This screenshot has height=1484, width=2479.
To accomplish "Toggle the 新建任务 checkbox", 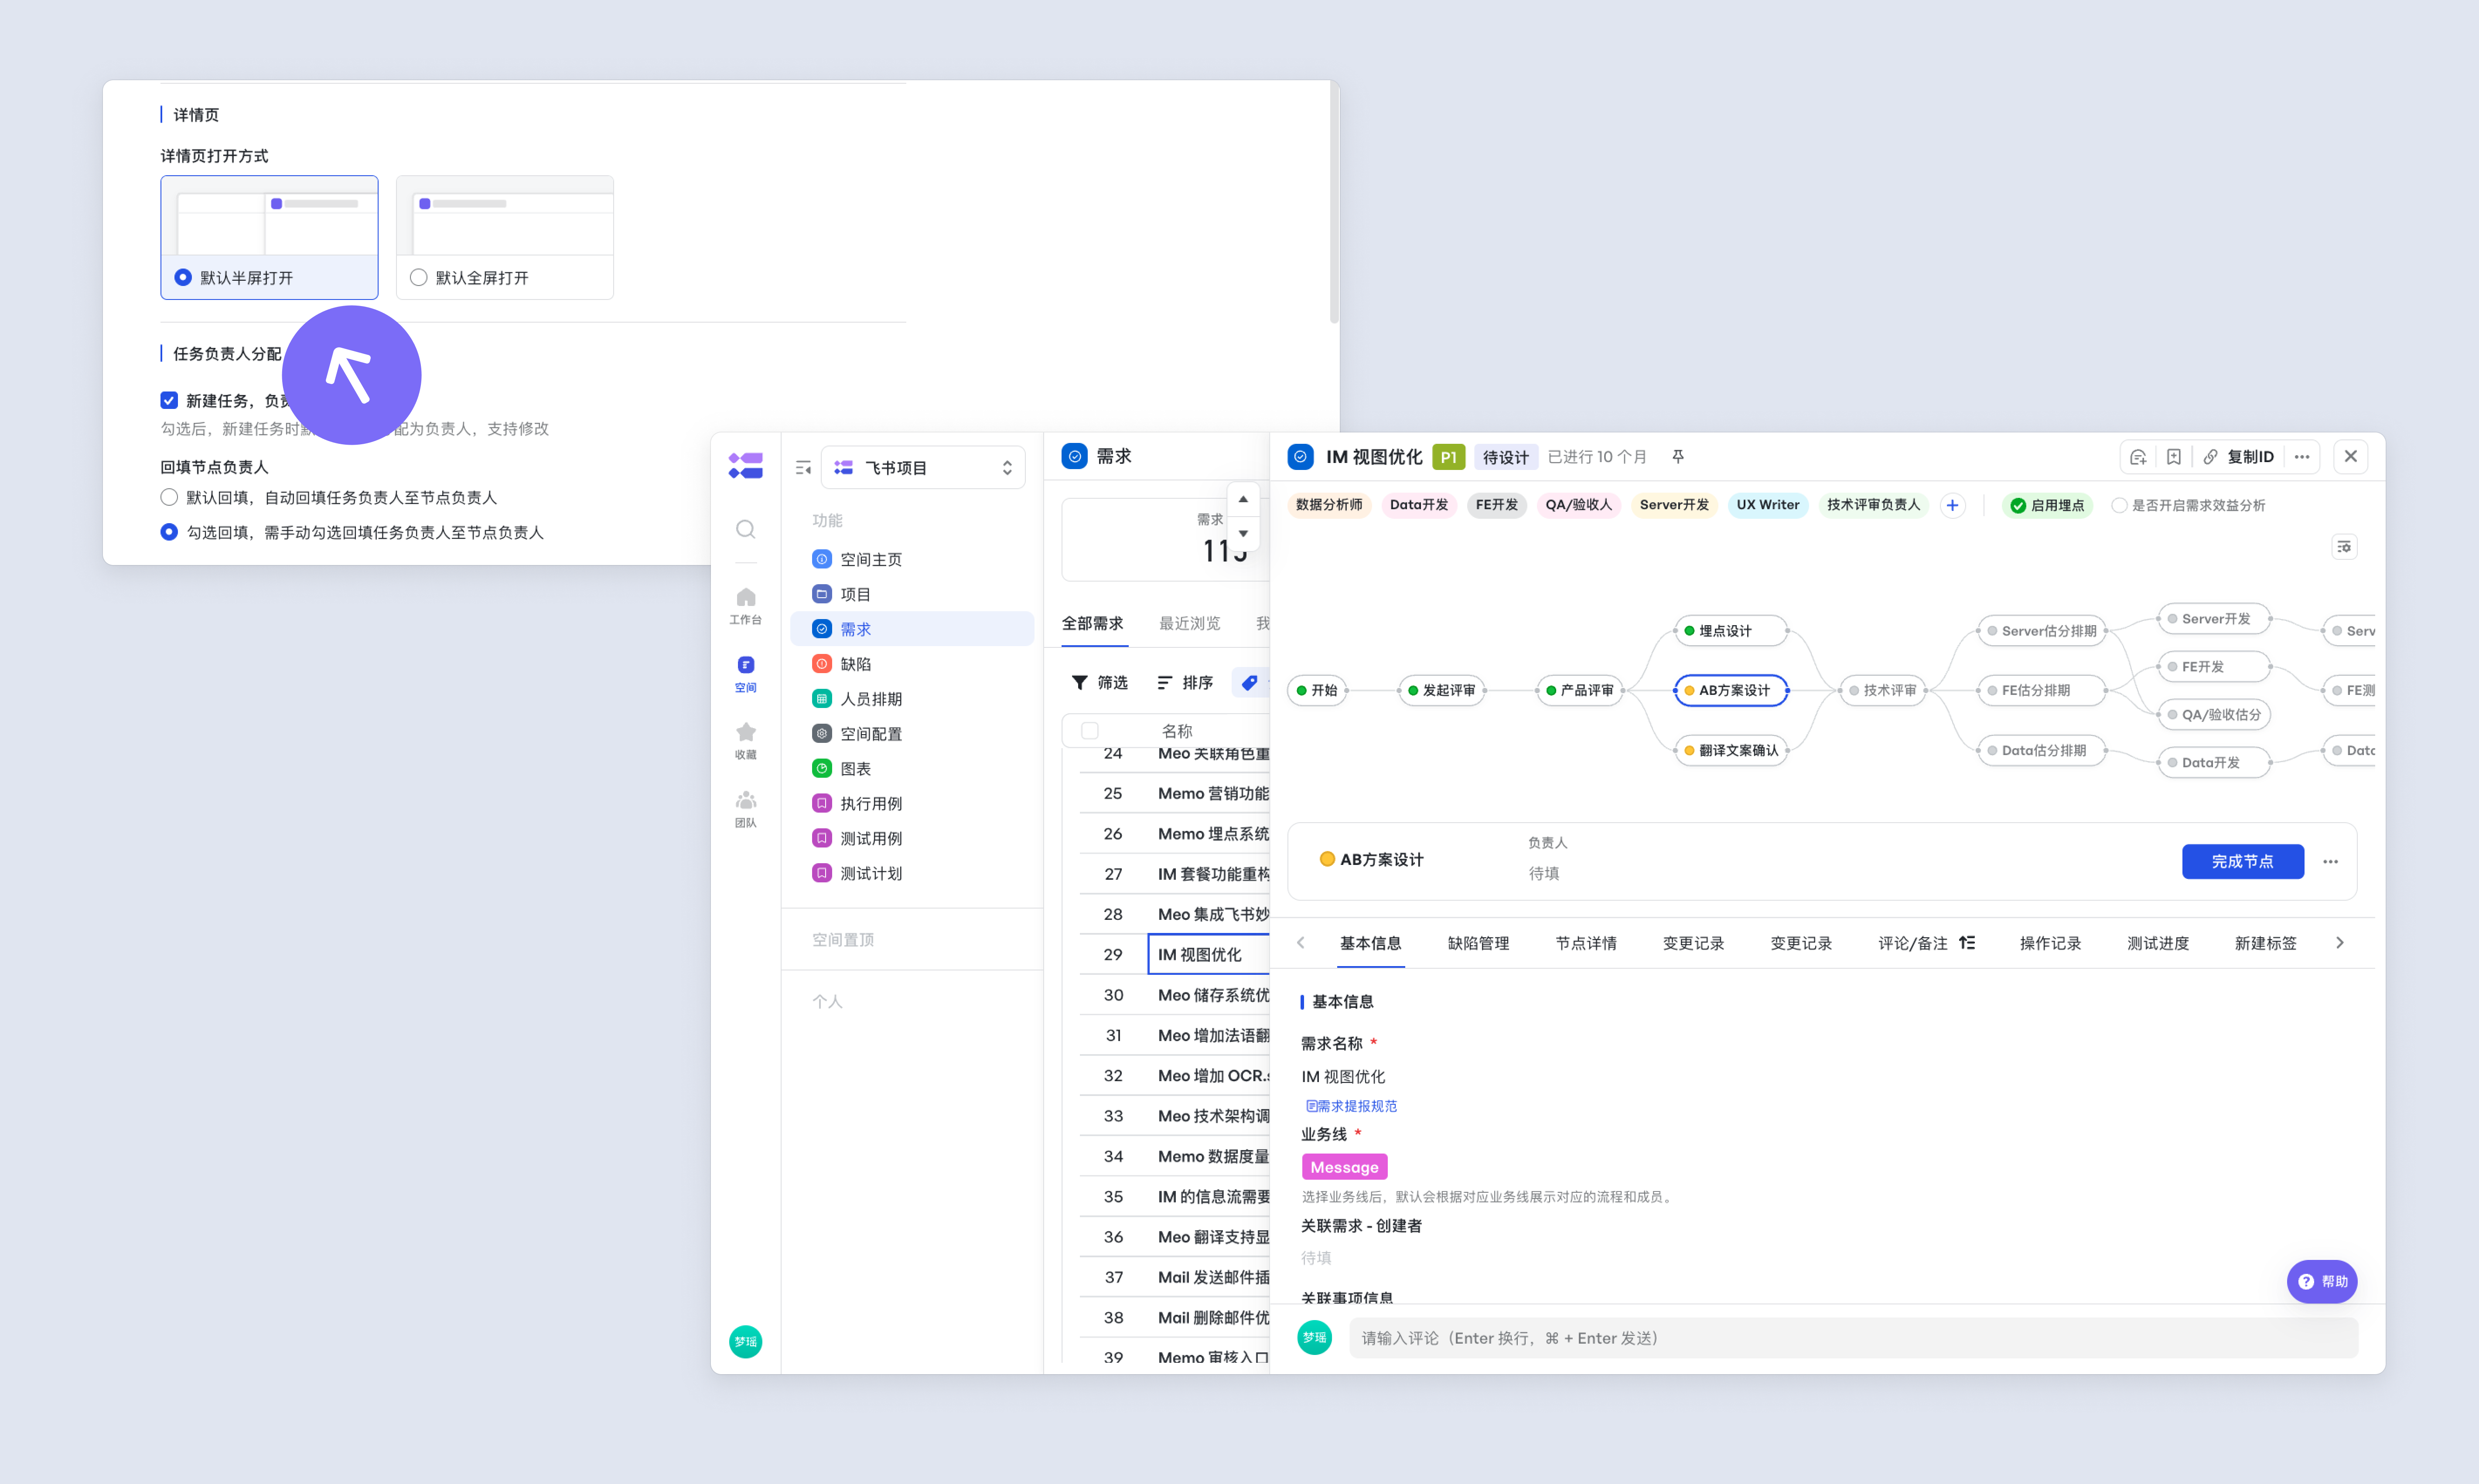I will [169, 400].
